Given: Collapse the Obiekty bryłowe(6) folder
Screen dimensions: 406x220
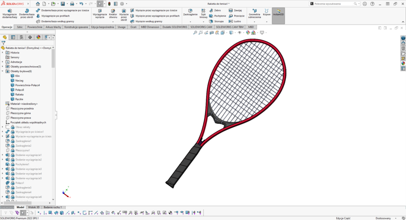Looking at the screenshot, I should tap(3, 71).
